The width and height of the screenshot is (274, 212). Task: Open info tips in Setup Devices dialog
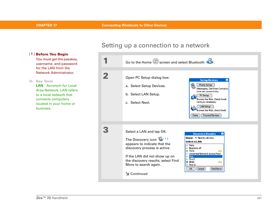point(227,80)
